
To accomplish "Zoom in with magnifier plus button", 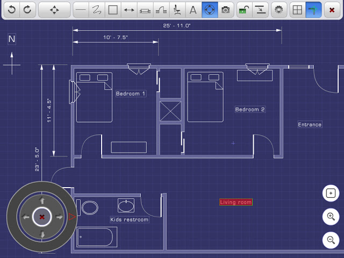I will point(331,217).
